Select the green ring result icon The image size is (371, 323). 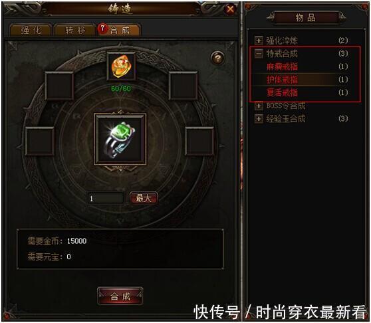120,140
